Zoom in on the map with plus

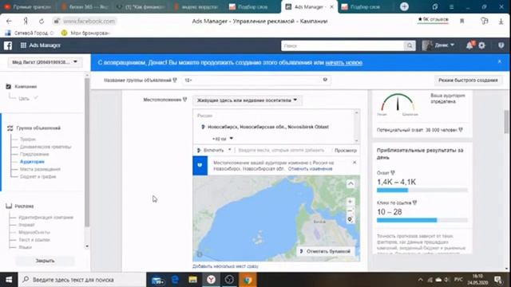pyautogui.click(x=350, y=202)
